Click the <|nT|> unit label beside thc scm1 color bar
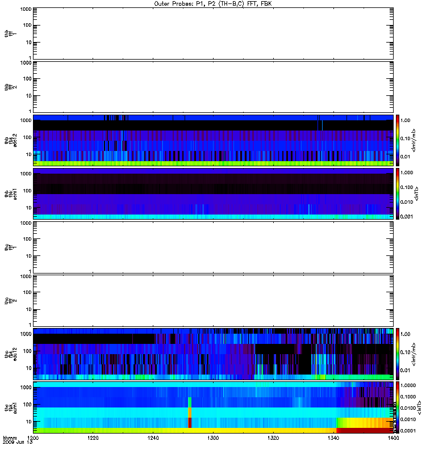 click(x=419, y=407)
